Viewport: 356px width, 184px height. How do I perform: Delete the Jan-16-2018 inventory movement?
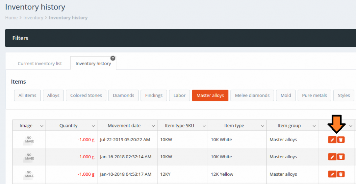coord(341,157)
